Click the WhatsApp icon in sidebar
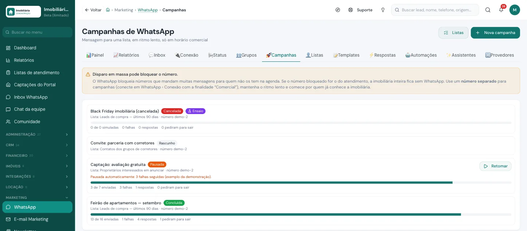This screenshot has width=527, height=231. click(8, 207)
